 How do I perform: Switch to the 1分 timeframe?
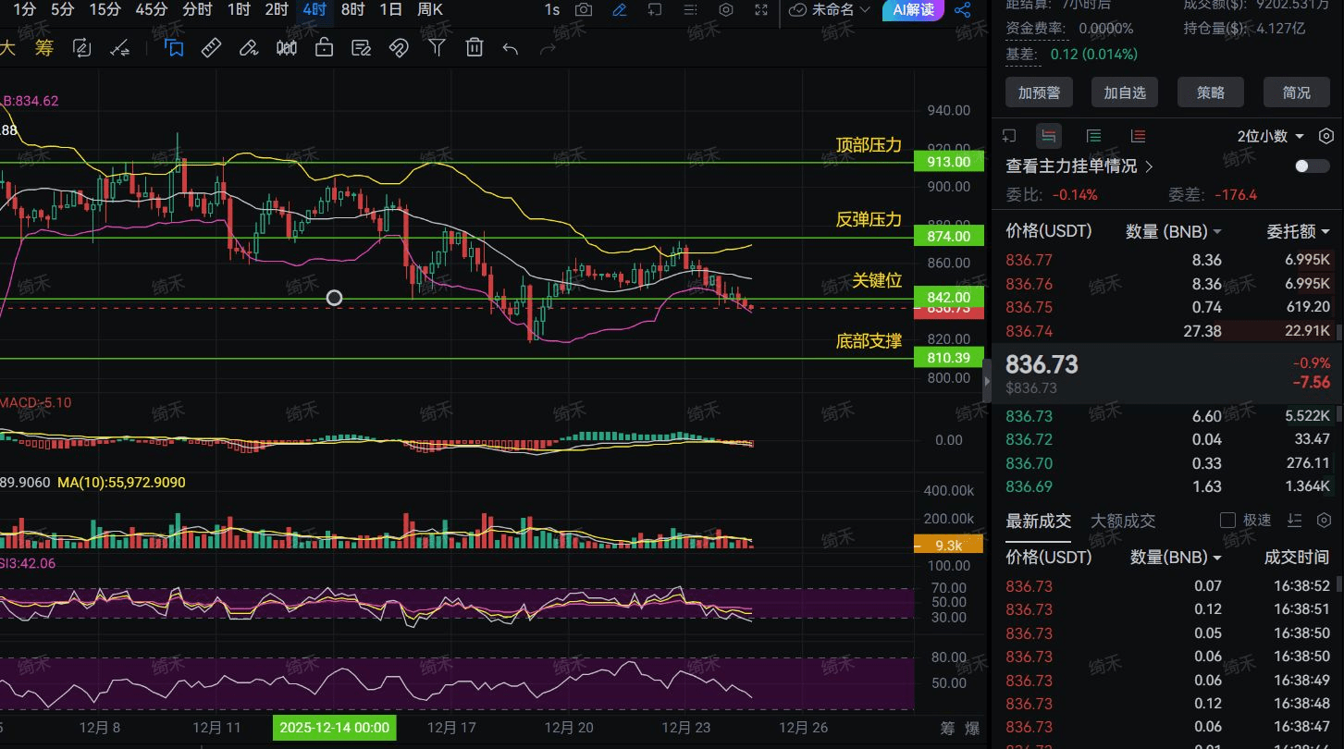[x=25, y=10]
